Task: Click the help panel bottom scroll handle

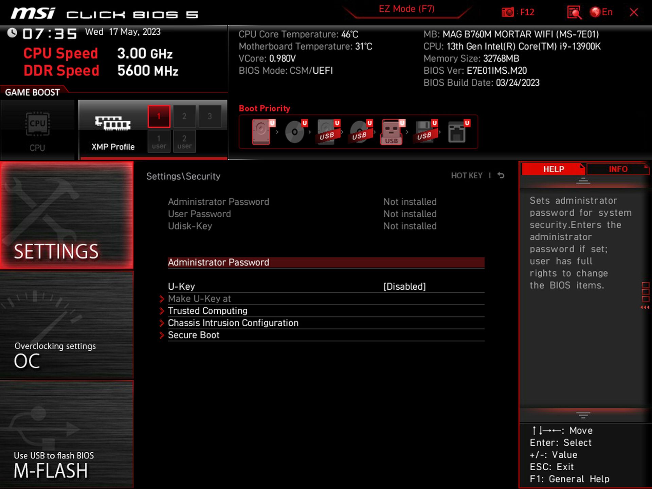Action: point(583,415)
